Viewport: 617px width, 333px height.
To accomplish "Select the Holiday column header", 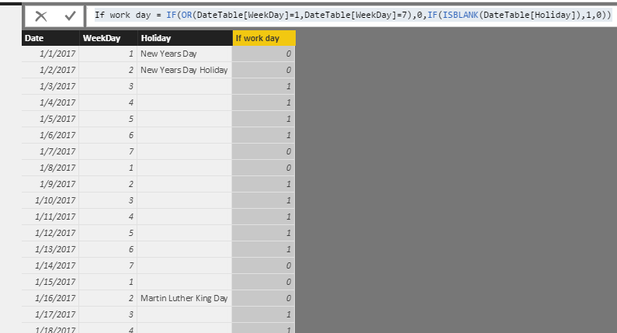I will 185,38.
